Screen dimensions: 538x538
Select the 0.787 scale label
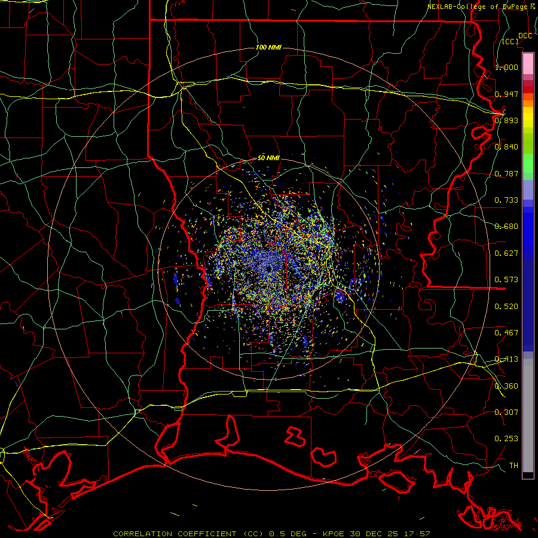point(506,173)
